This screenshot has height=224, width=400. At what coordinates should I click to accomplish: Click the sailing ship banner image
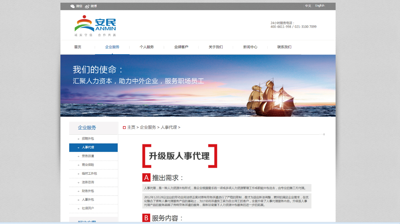[x=198, y=86]
